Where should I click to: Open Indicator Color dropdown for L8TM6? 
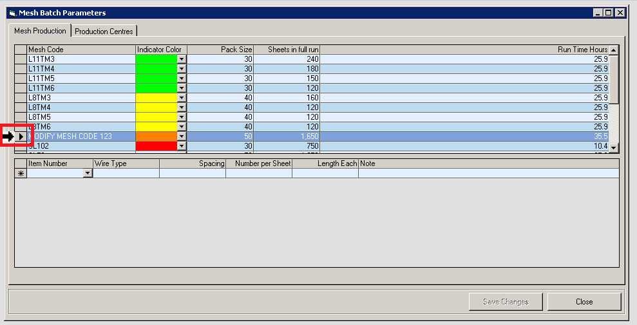coord(182,127)
